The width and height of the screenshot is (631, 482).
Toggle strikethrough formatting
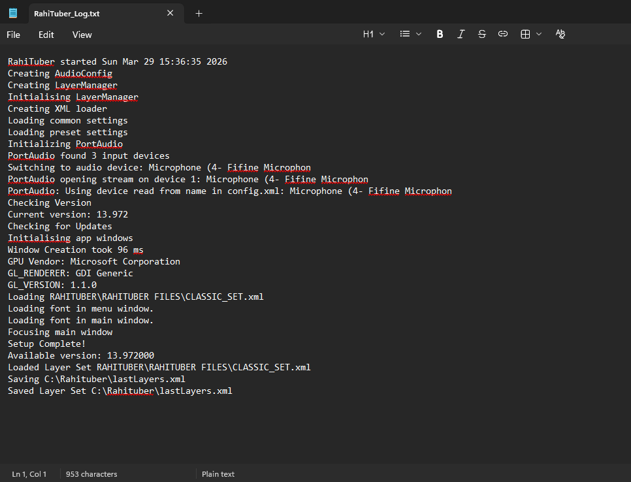(482, 34)
